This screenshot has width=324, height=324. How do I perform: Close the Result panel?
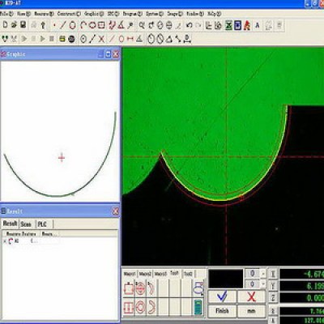tap(116, 211)
